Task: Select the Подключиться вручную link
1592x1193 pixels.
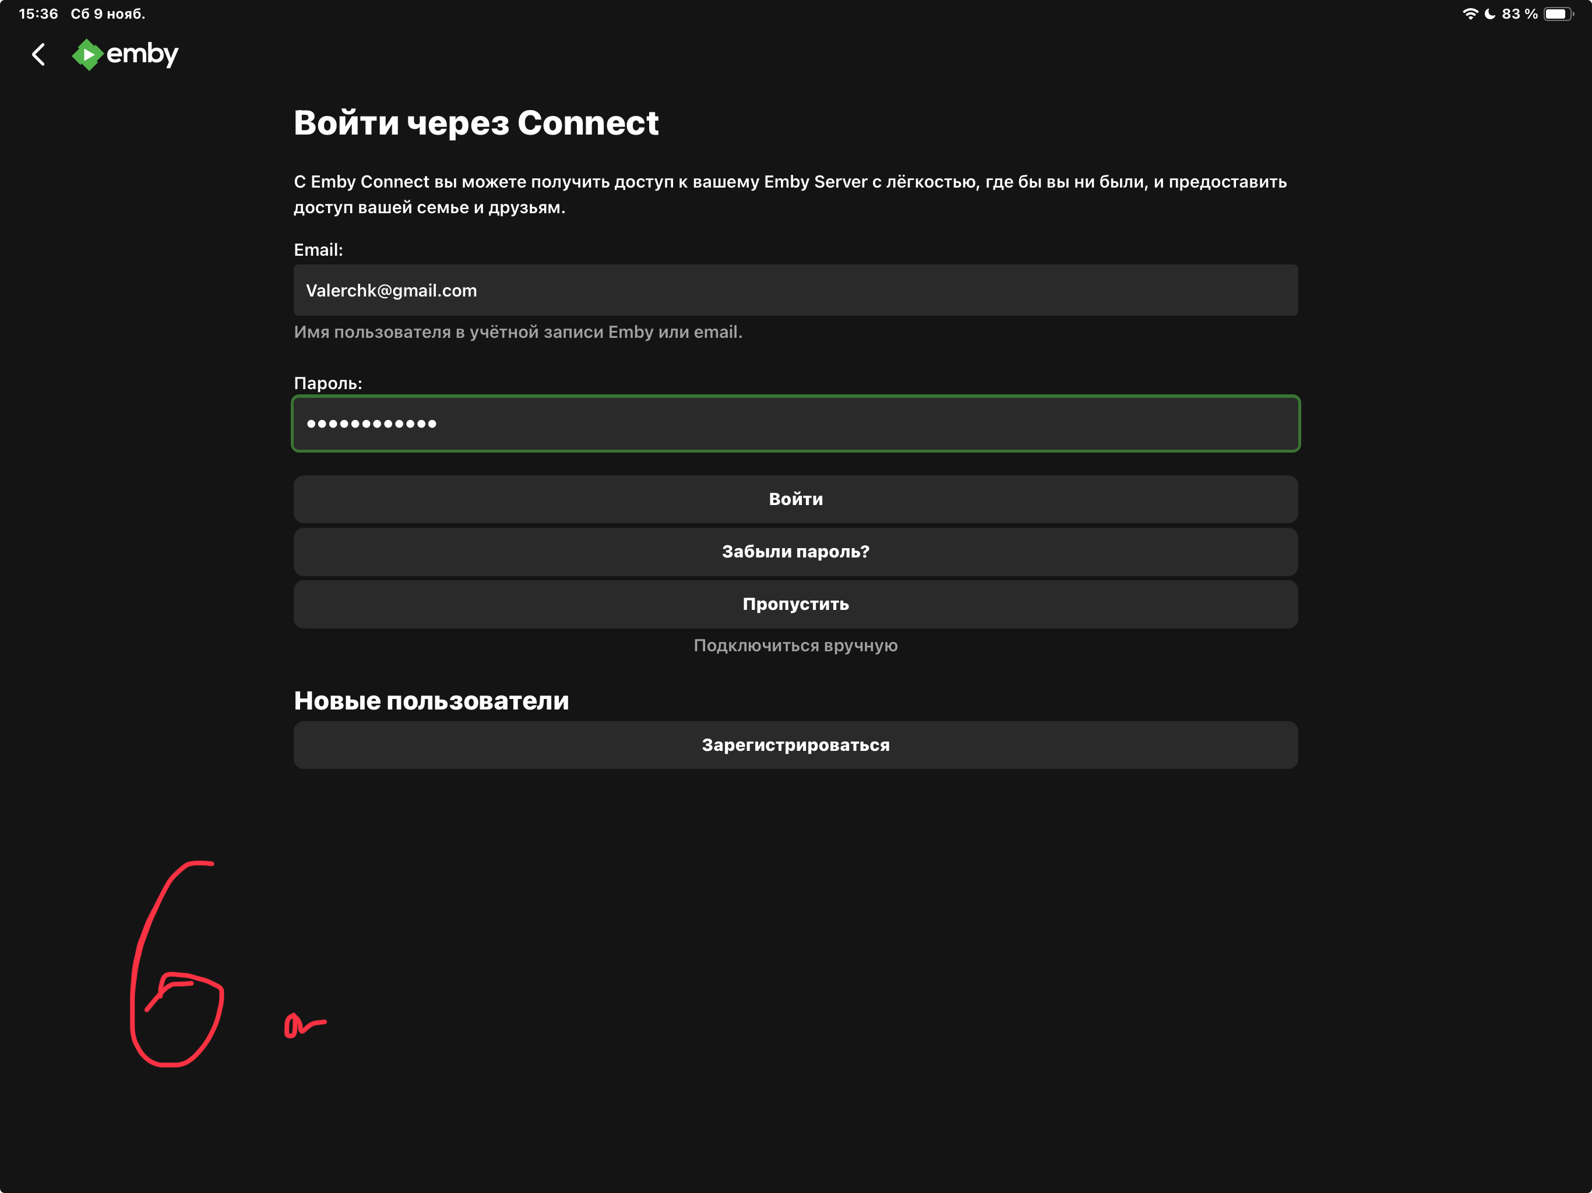Action: coord(795,645)
